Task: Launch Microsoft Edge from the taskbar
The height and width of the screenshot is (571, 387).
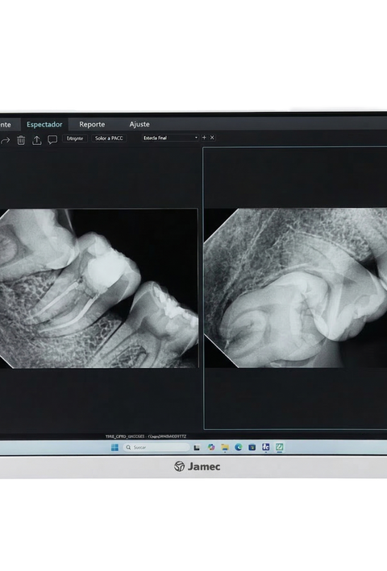Action: (x=239, y=448)
